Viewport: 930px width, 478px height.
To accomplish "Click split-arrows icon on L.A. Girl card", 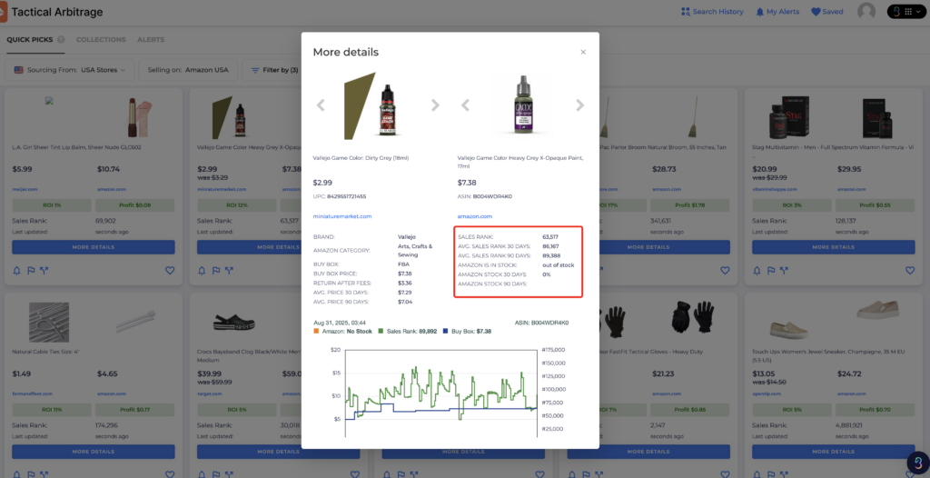I will tap(45, 271).
